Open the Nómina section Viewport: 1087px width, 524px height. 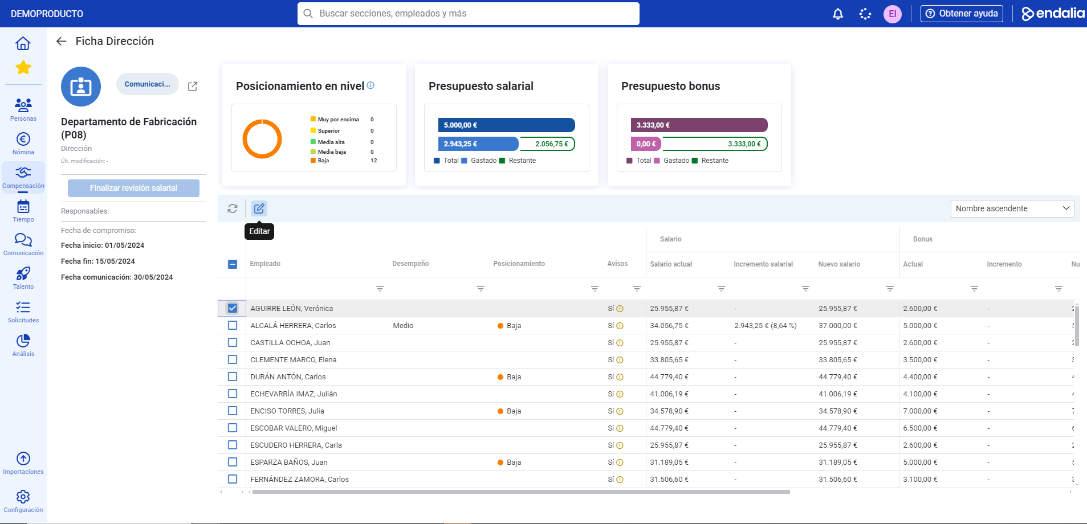[23, 144]
